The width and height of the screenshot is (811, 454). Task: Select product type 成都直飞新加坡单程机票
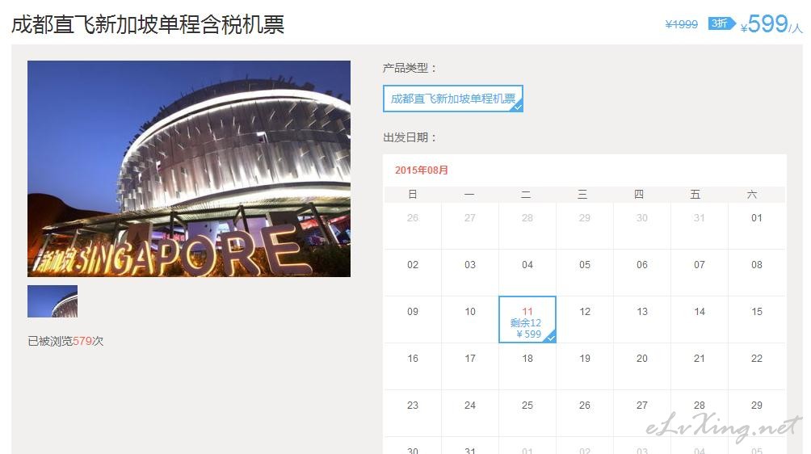[x=453, y=99]
